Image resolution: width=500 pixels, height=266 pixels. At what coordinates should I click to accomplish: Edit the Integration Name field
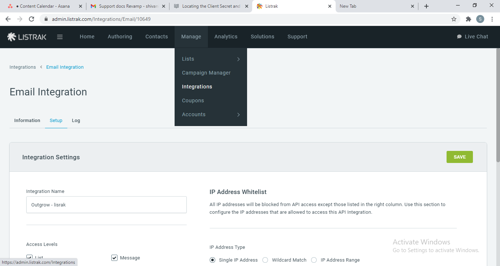[107, 205]
